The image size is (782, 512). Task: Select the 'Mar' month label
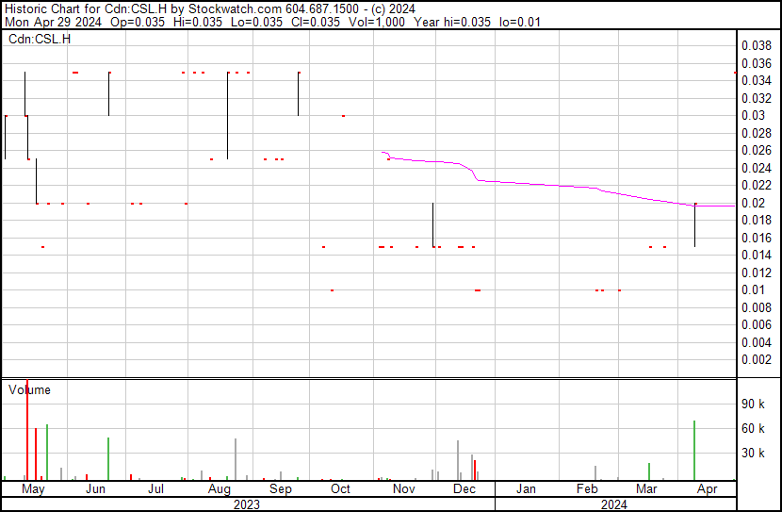pos(646,489)
